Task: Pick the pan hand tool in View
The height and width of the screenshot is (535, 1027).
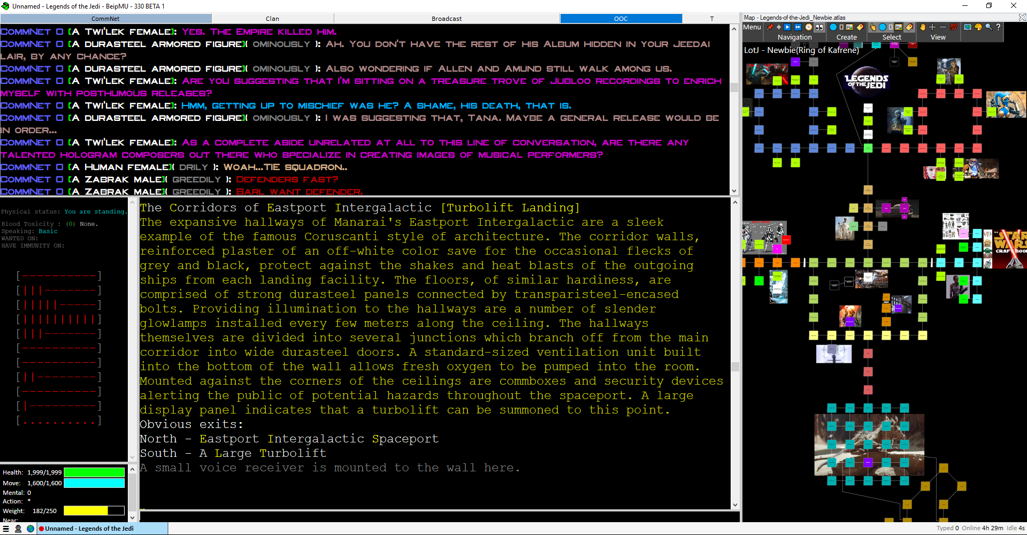Action: click(x=923, y=27)
